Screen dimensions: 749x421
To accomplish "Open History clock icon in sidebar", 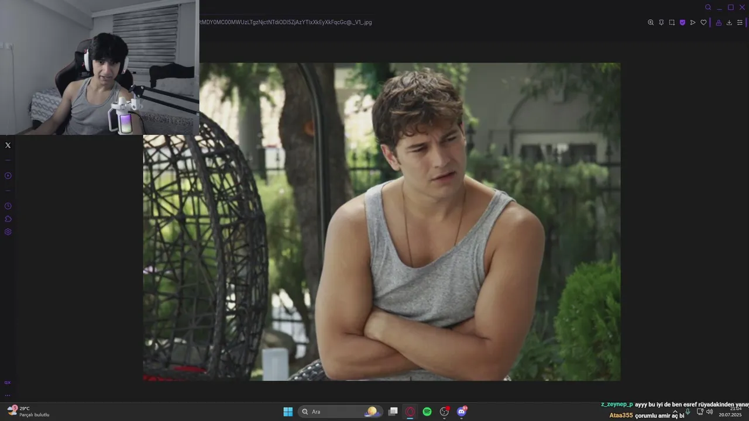I will tap(8, 206).
